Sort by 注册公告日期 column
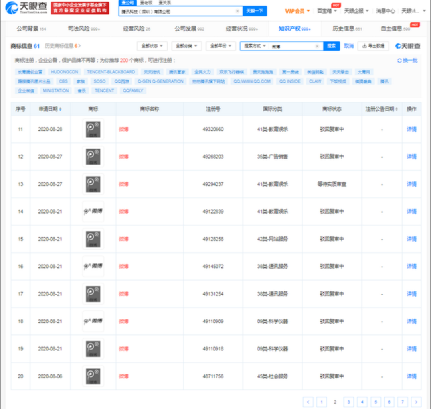Image resolution: width=431 pixels, height=409 pixels. 382,109
